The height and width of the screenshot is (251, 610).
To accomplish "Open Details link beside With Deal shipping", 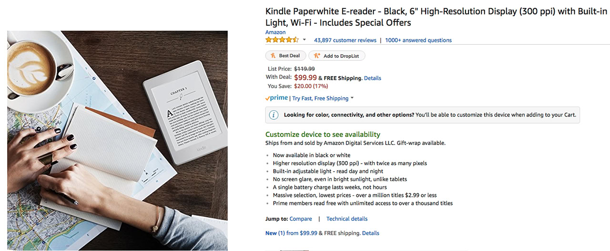I will pyautogui.click(x=373, y=78).
